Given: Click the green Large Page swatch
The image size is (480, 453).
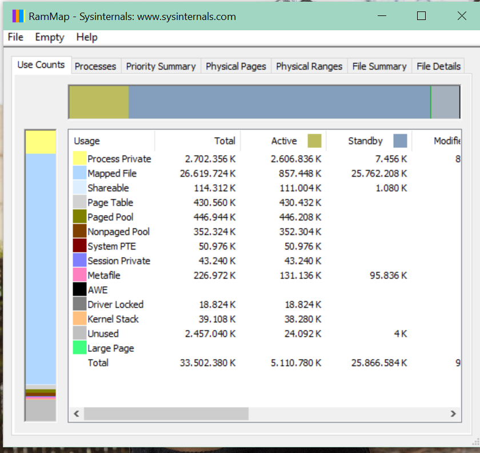Looking at the screenshot, I should (79, 348).
